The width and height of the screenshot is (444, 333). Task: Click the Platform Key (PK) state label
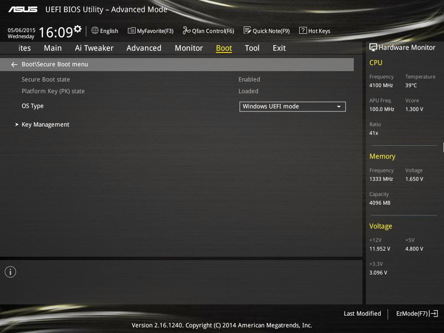(53, 91)
